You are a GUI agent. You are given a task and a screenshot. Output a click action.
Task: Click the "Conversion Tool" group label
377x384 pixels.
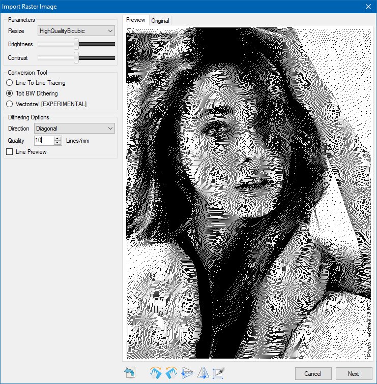(27, 73)
